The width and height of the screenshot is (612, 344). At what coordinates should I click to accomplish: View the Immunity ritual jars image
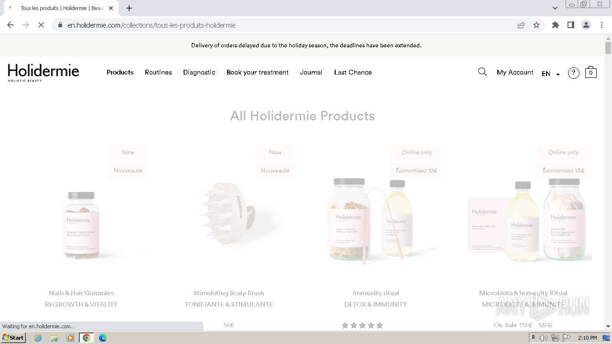coord(376,221)
